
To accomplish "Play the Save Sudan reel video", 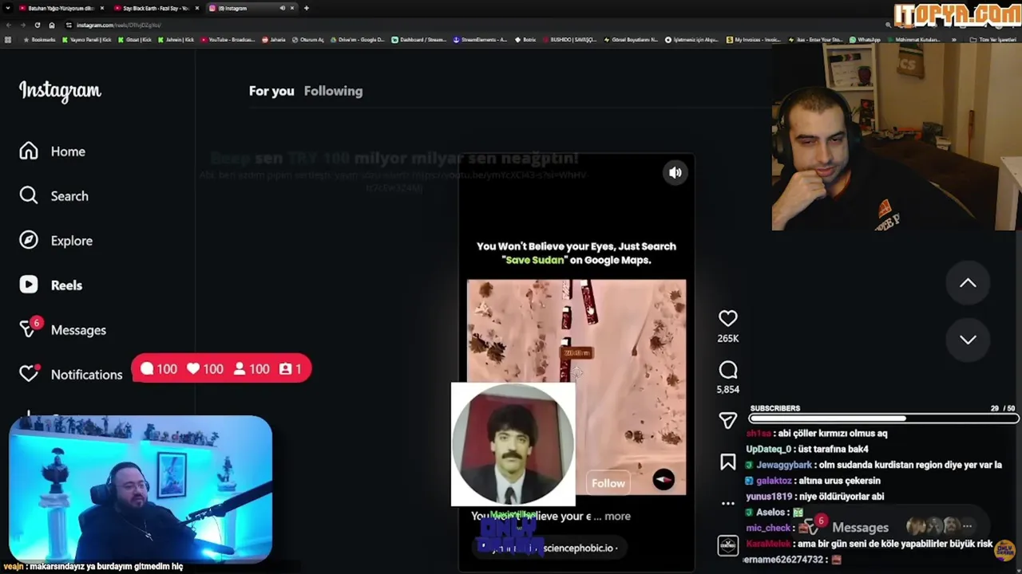I will coord(576,387).
